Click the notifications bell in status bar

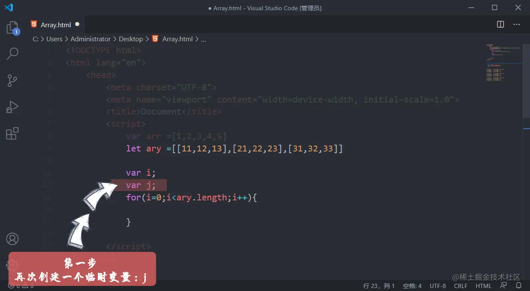tap(519, 285)
